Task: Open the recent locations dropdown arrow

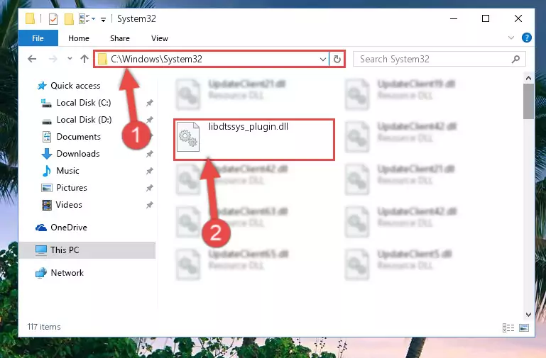Action: 70,58
